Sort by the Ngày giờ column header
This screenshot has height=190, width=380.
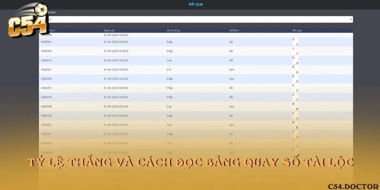pos(109,30)
